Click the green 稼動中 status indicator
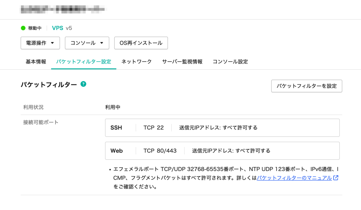The height and width of the screenshot is (210, 361). (23, 28)
